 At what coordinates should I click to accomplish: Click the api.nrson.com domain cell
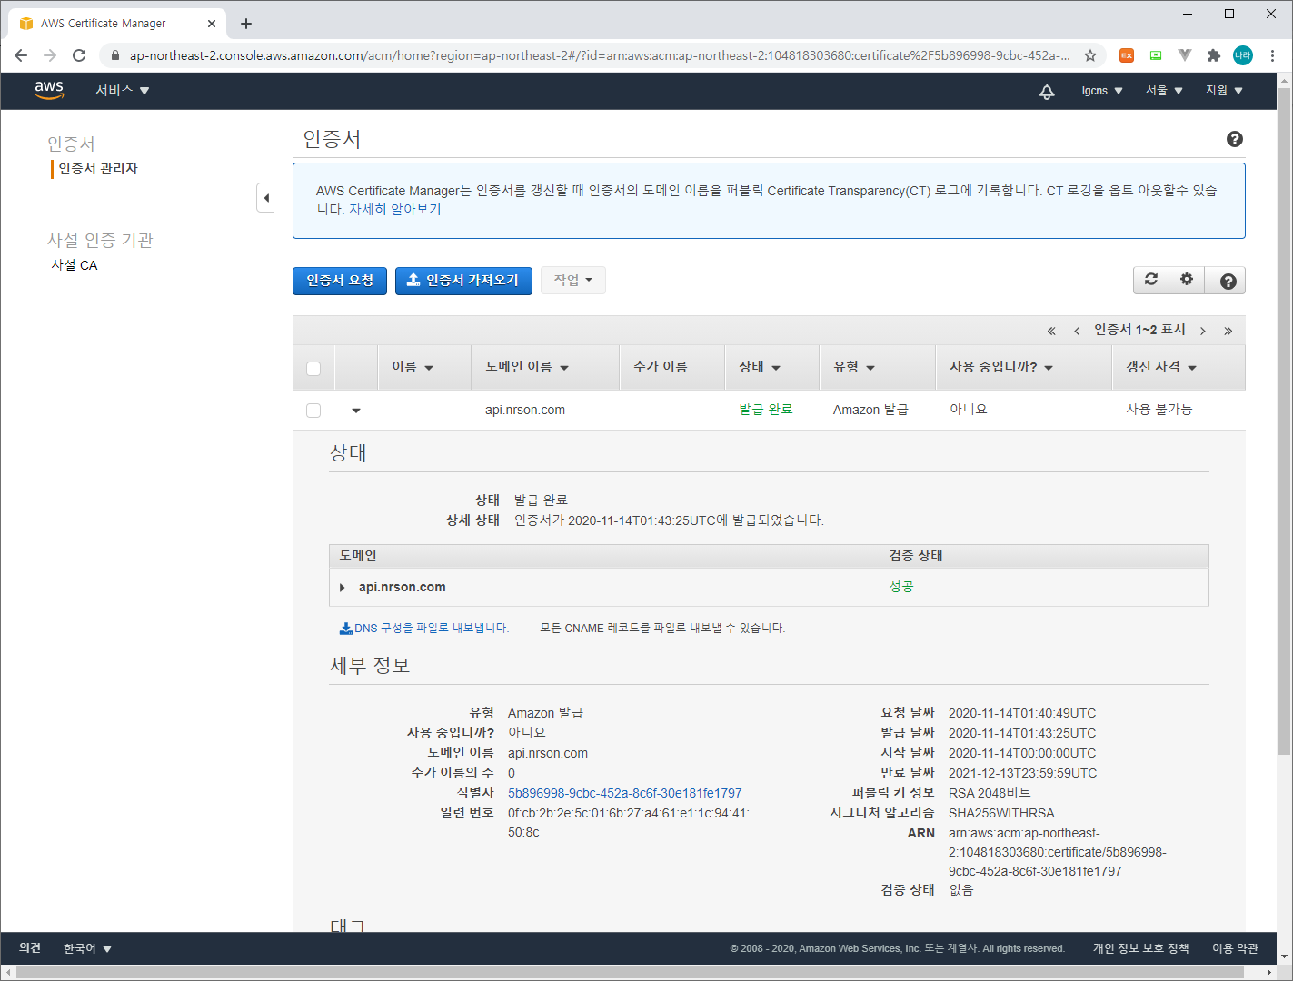pos(525,410)
